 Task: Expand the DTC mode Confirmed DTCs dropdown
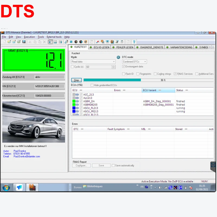click(x=135, y=62)
